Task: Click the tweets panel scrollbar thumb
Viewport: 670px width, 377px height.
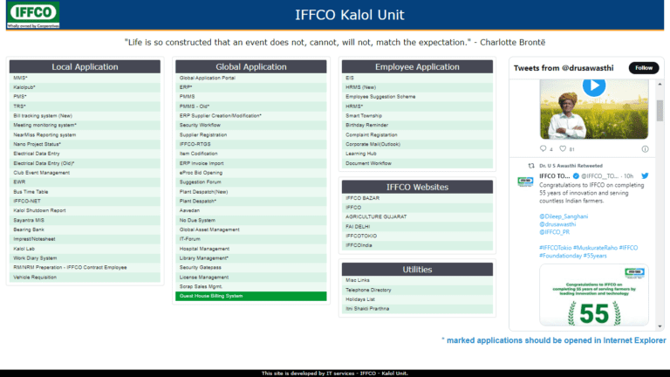Action: tap(660, 110)
